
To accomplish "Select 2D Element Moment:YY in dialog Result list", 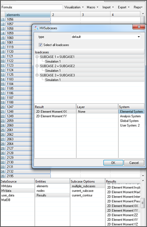I will pyautogui.click(x=55, y=116).
